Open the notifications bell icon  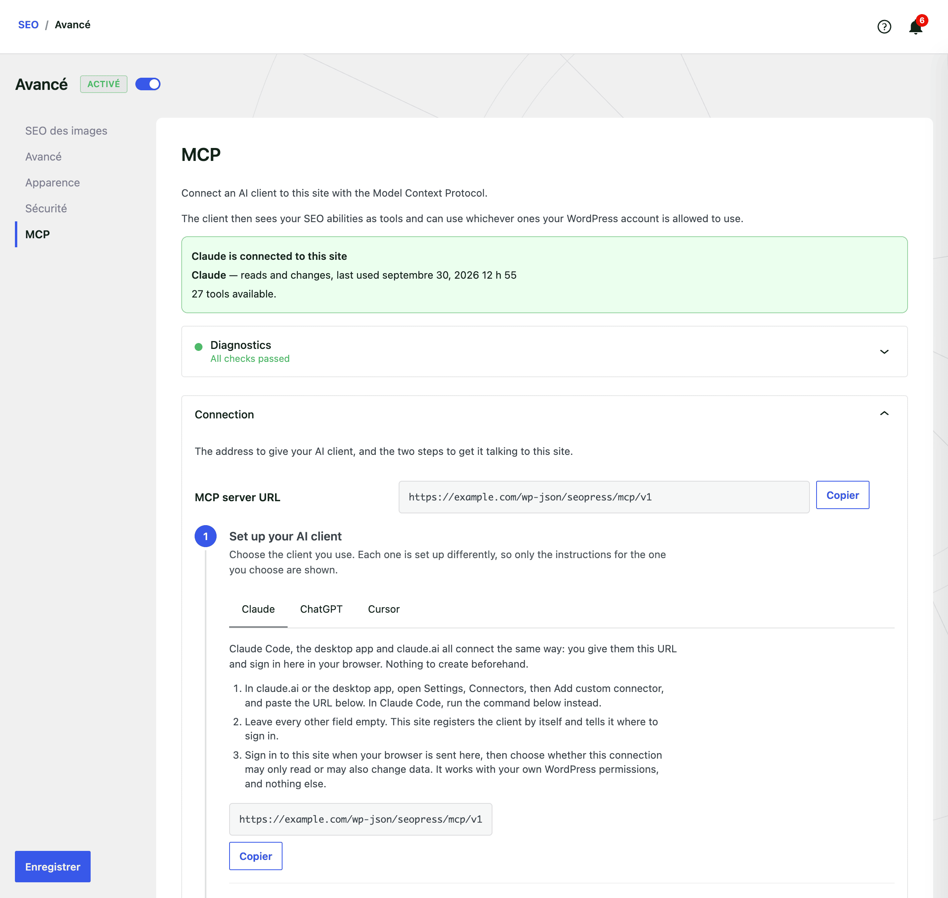coord(915,27)
